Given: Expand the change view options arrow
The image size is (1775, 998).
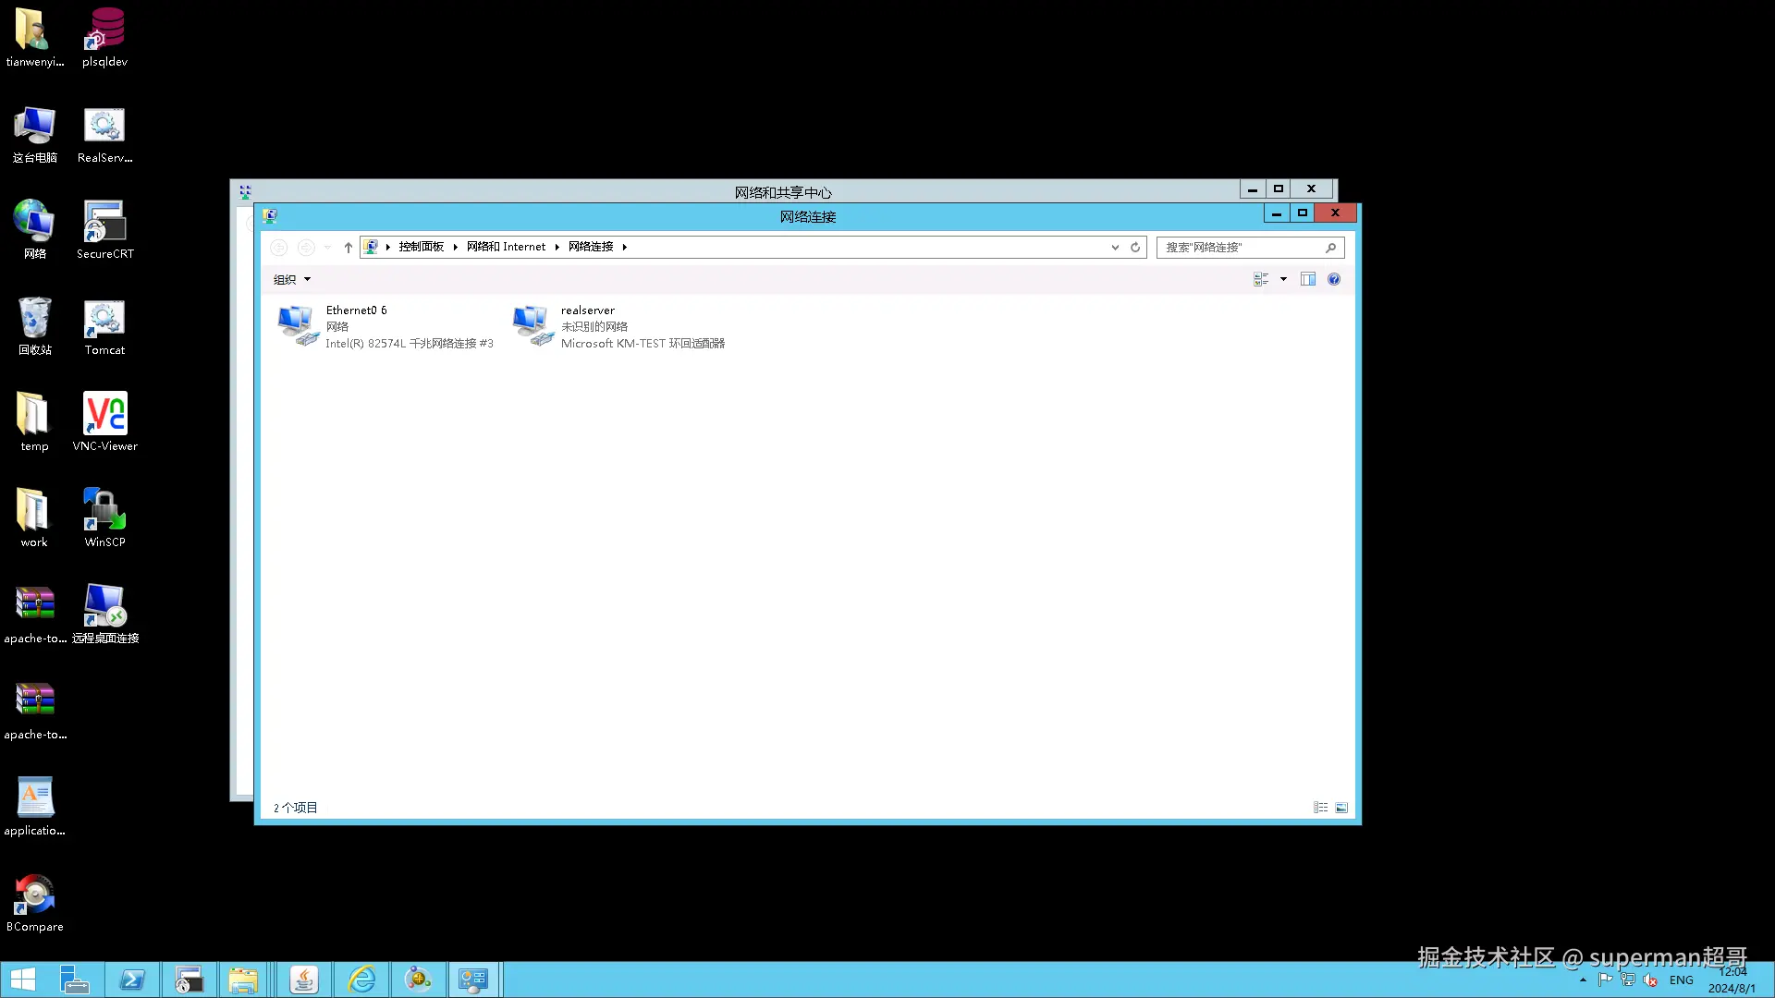Looking at the screenshot, I should point(1283,279).
